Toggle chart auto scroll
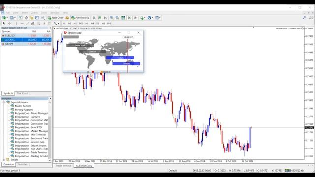This screenshot has height=177, width=315. click(129, 18)
